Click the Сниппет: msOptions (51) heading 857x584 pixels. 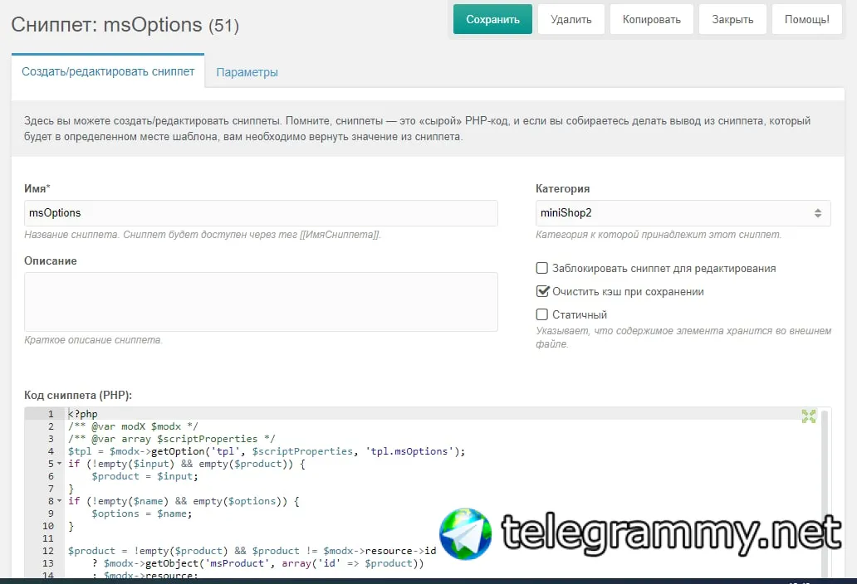(x=125, y=25)
